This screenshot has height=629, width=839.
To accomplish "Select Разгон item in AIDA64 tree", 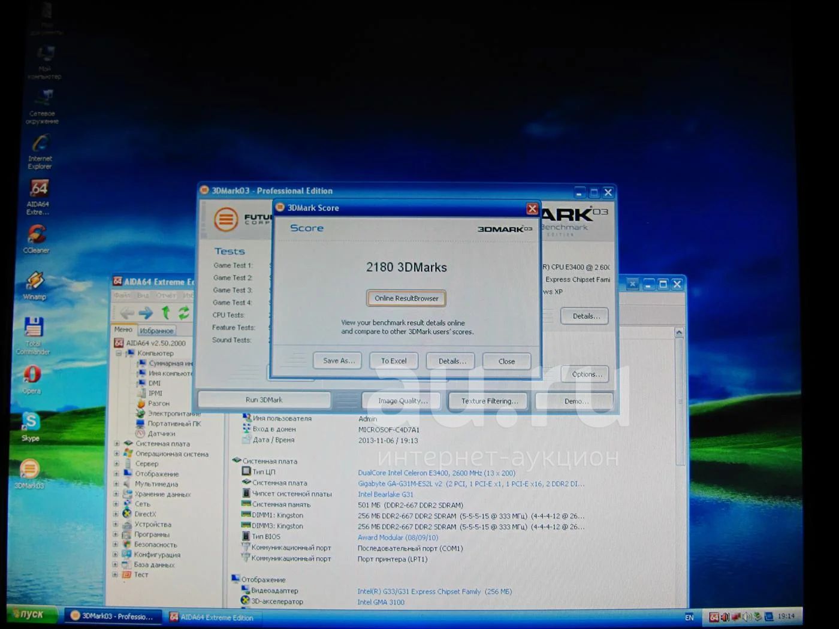I will (x=153, y=404).
